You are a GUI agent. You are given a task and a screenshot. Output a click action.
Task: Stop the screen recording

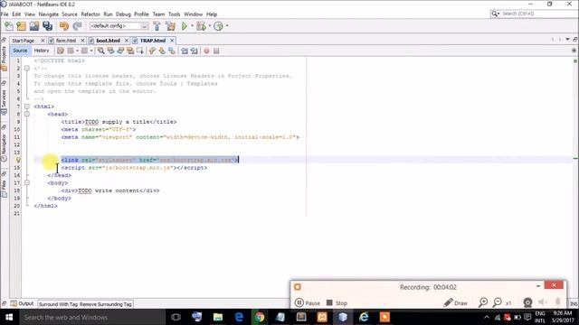337,303
